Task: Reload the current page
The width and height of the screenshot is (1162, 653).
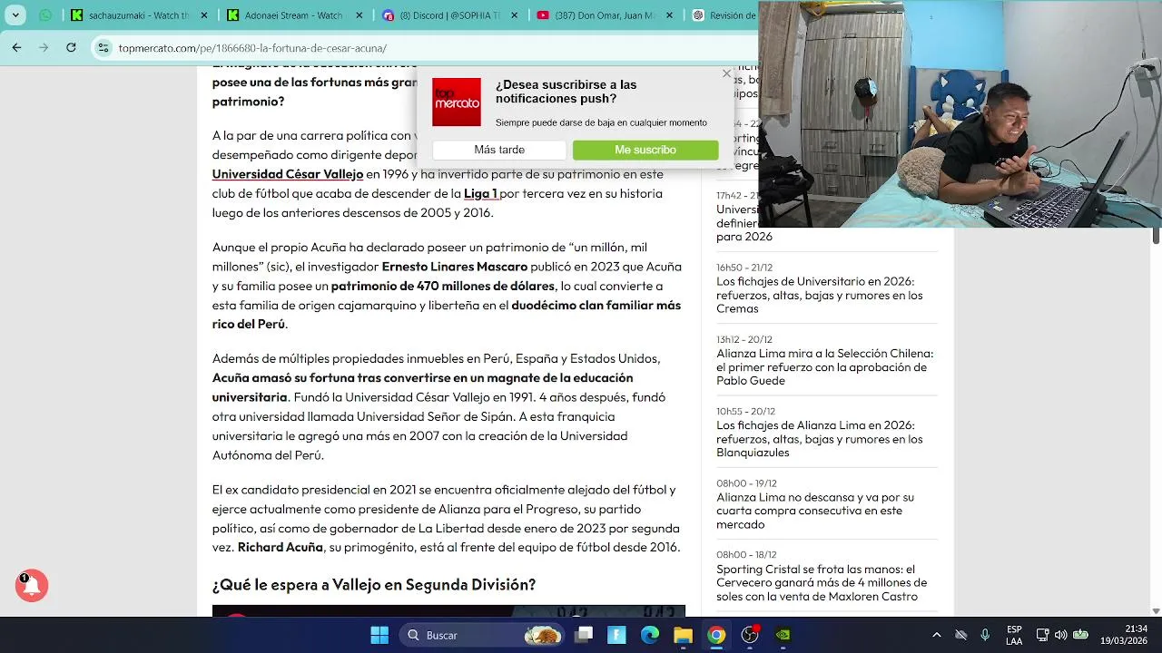Action: click(71, 47)
